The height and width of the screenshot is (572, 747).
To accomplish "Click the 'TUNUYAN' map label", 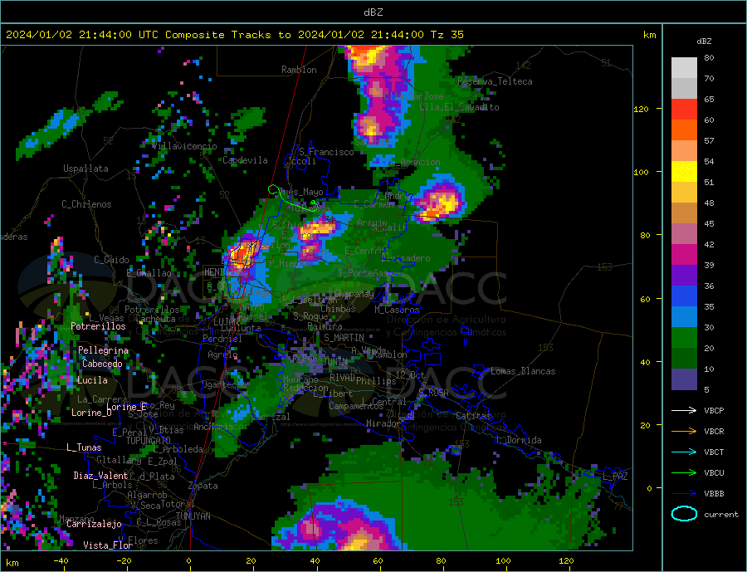I will point(193,516).
